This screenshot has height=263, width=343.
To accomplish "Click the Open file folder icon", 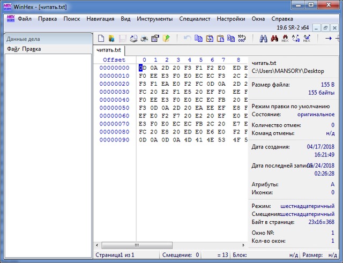I will tap(111, 39).
